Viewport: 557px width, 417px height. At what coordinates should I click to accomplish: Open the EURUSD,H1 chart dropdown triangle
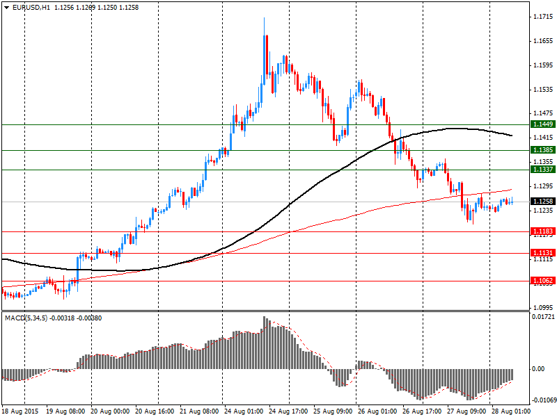click(6, 8)
